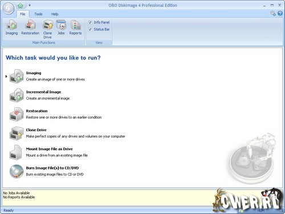Toggle the Status Bar checkbox

[x=90, y=30]
